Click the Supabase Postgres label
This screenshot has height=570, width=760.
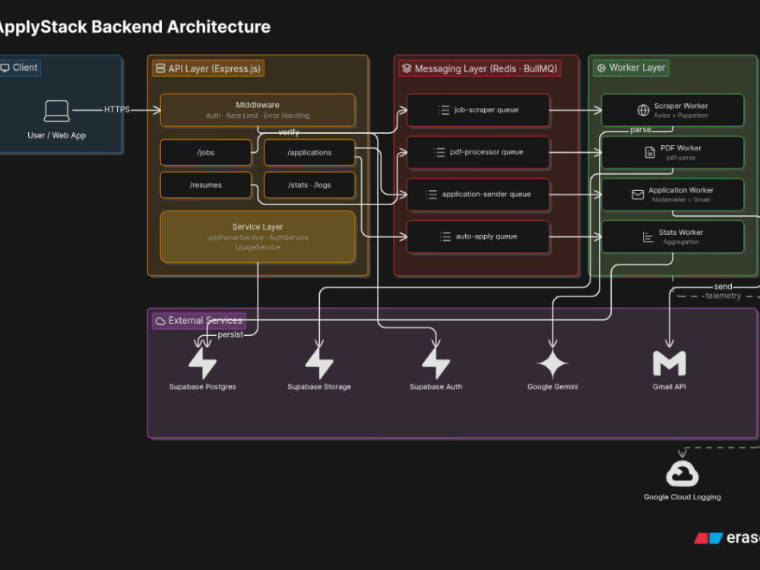coord(203,387)
